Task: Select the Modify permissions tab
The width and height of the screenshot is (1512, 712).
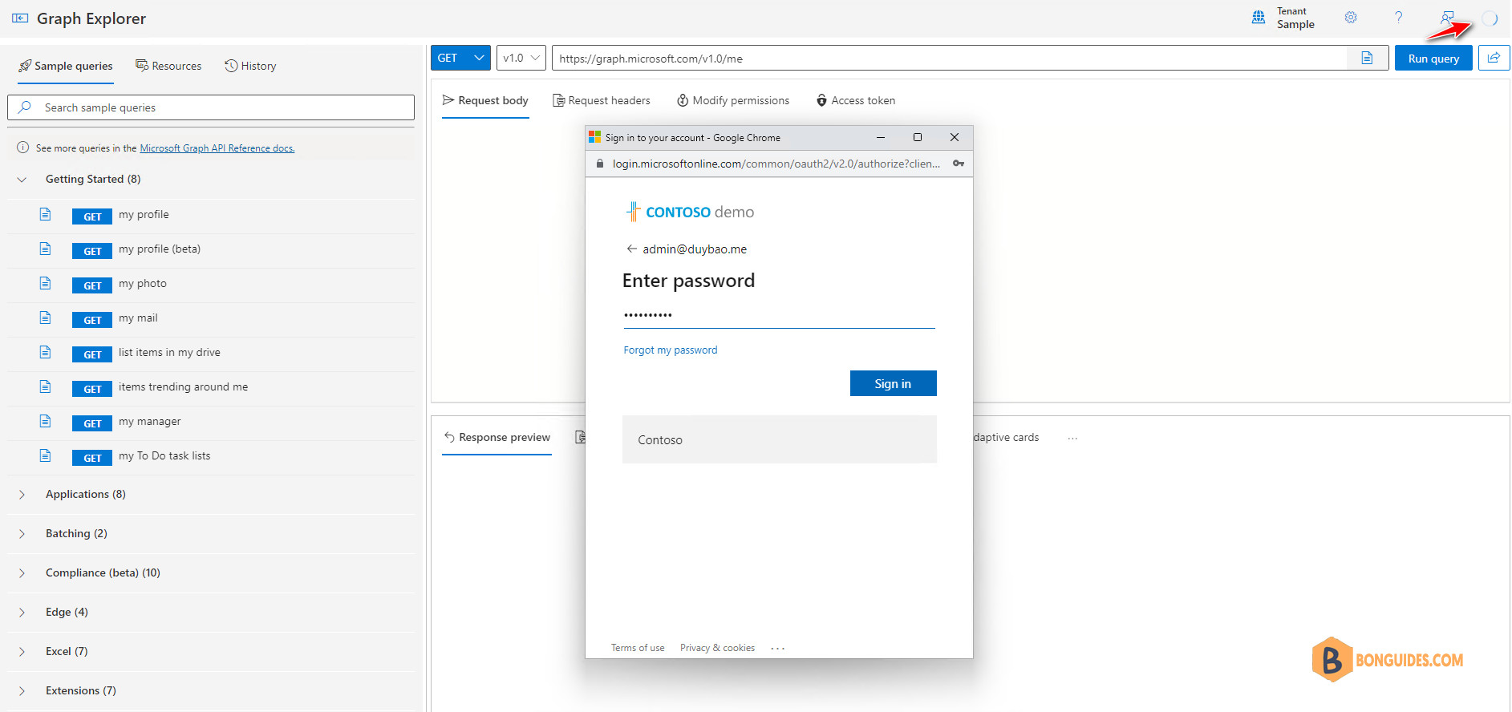Action: click(733, 100)
